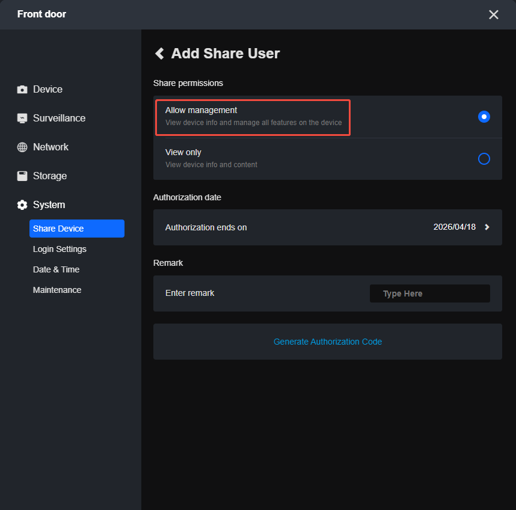This screenshot has height=510, width=516.
Task: Select the Allow management radio button
Action: pos(484,117)
